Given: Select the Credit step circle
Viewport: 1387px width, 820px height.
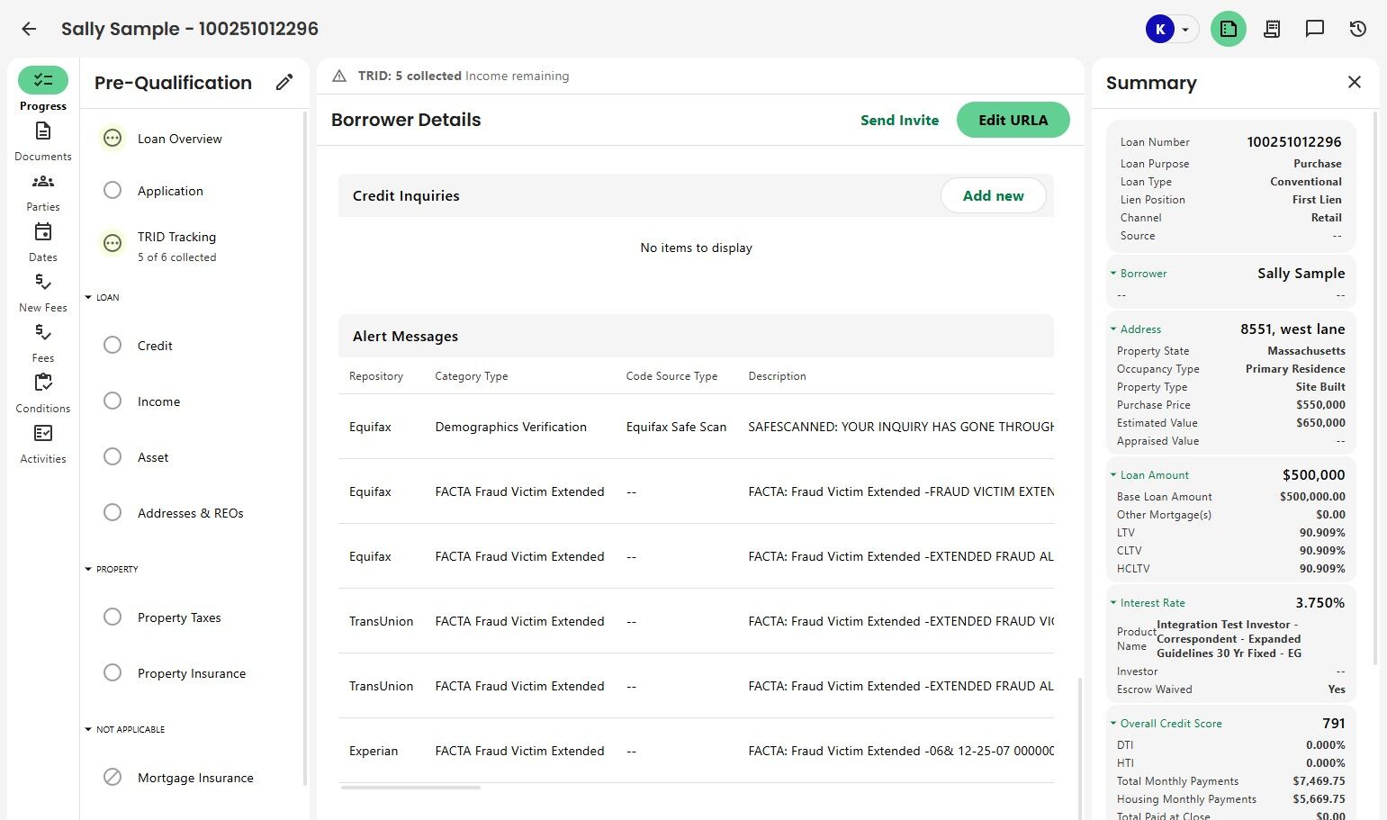Looking at the screenshot, I should click(113, 346).
